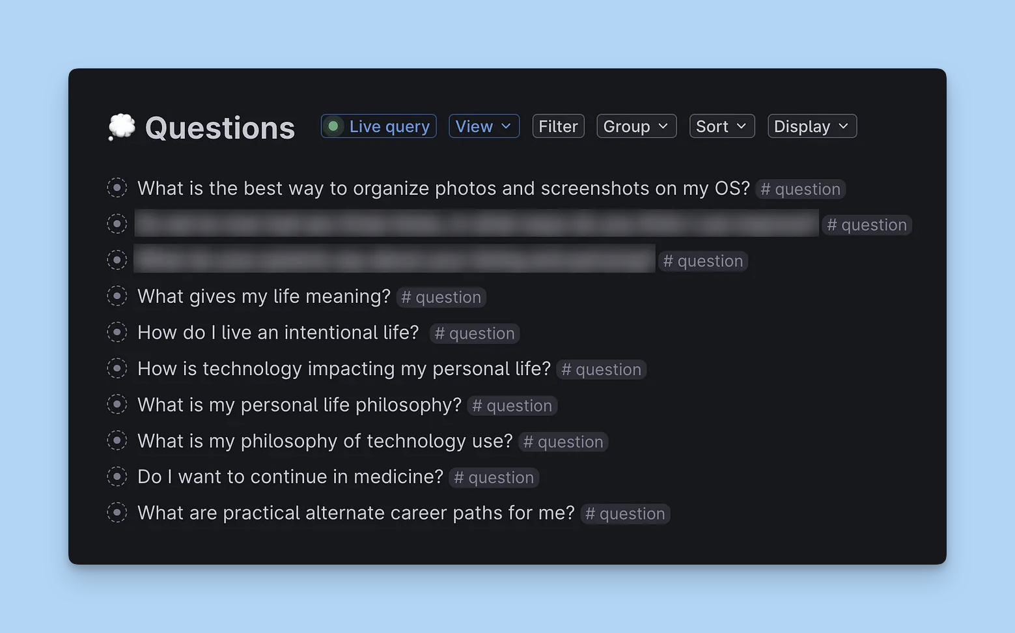Click the thought bubble icon beside Questions
Viewport: 1015px width, 633px height.
pyautogui.click(x=122, y=127)
